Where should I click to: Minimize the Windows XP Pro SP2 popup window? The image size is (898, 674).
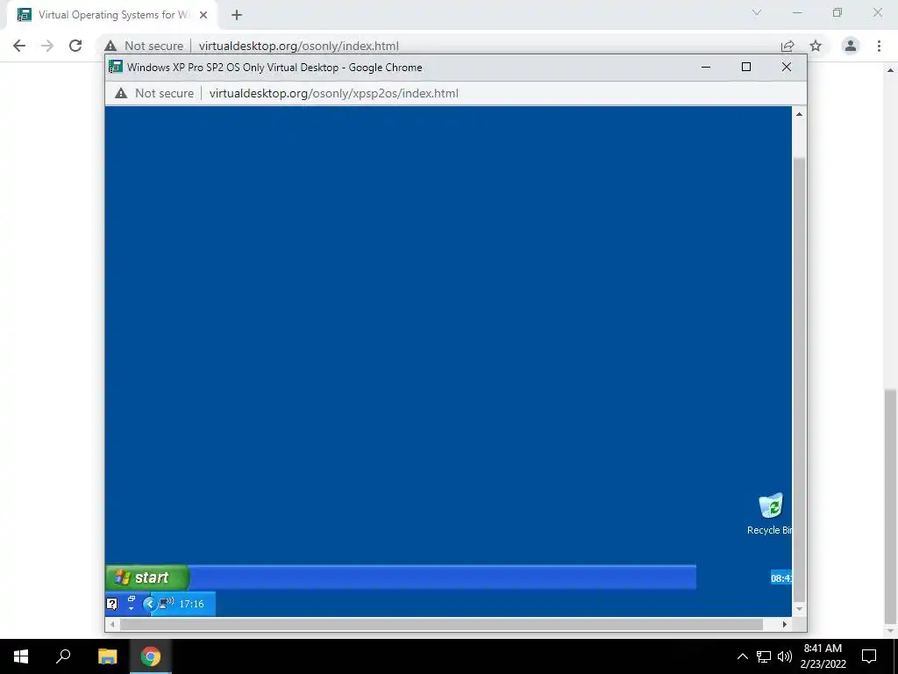(706, 67)
